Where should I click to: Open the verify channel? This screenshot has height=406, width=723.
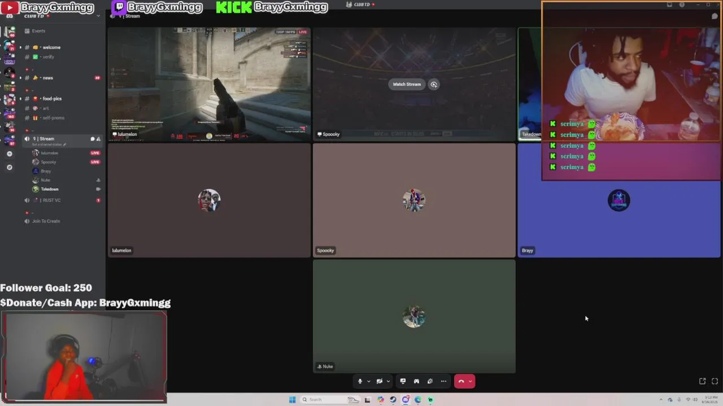(x=48, y=57)
